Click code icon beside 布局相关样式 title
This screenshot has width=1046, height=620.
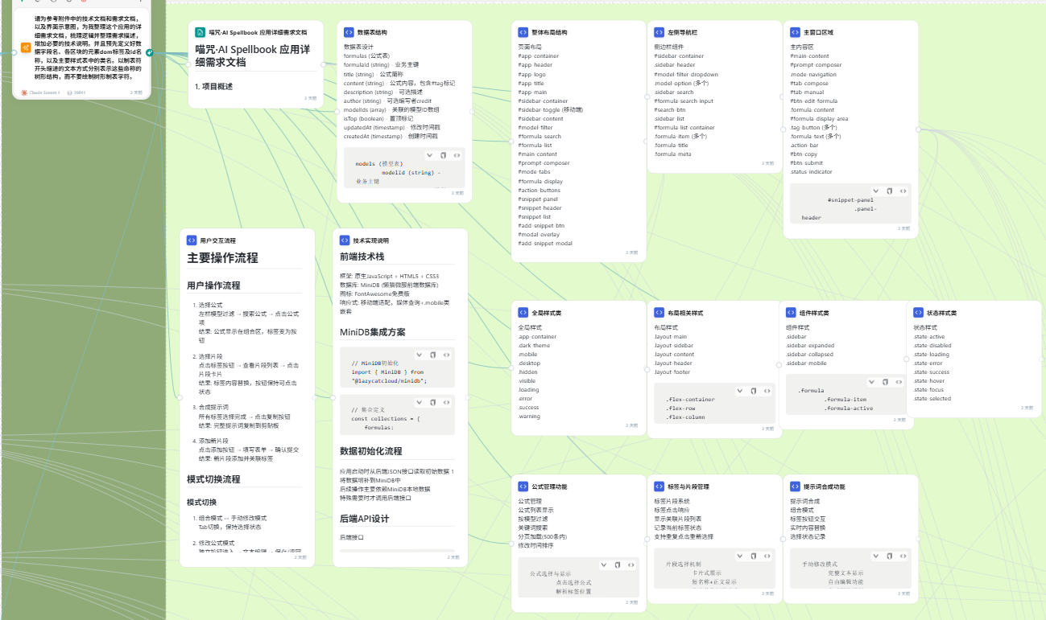point(659,312)
